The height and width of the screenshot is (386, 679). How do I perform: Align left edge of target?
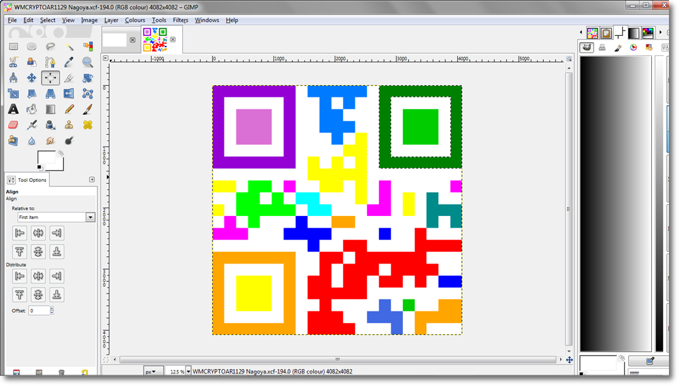pyautogui.click(x=19, y=233)
